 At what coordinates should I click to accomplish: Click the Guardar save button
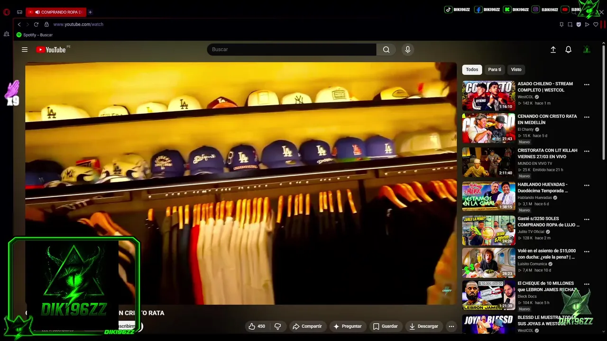coord(385,326)
